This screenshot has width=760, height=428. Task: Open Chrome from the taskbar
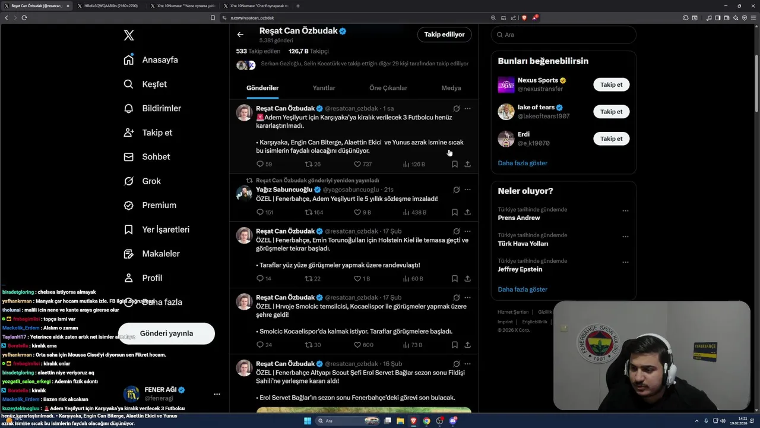point(426,421)
